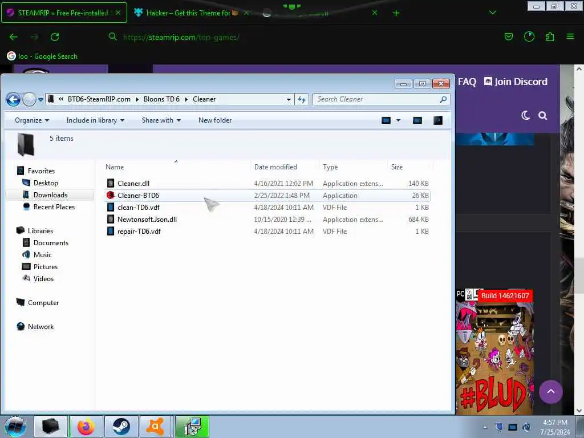Sort files by Size column
This screenshot has height=438, width=584.
397,167
